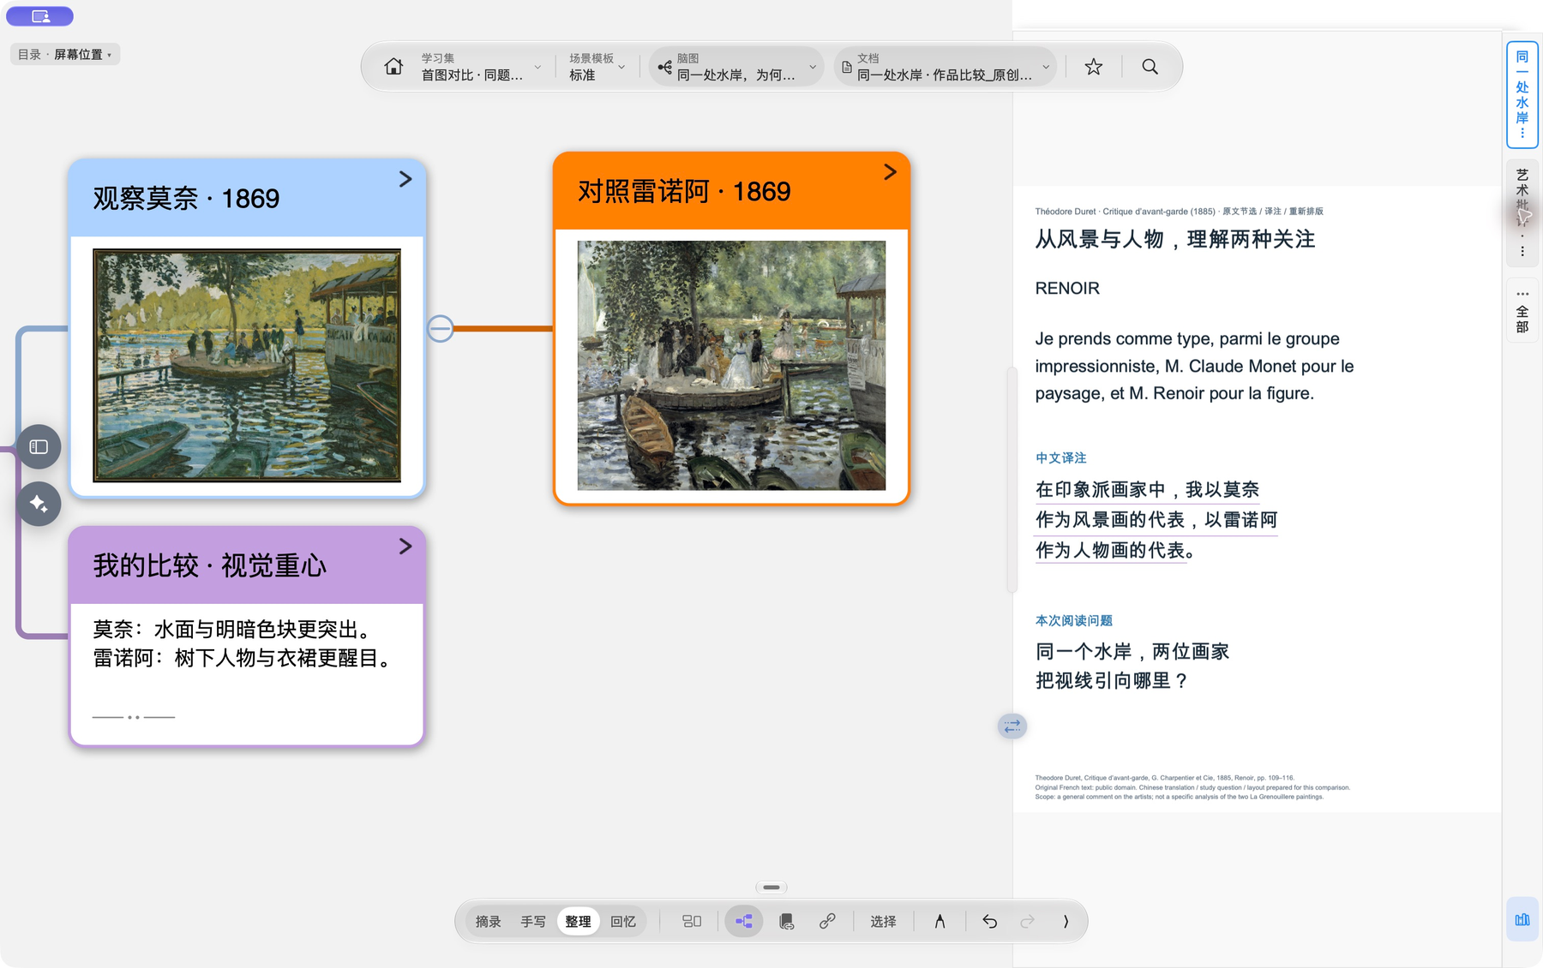
Task: Click the 选择 button in bottom toolbar
Action: tap(883, 922)
